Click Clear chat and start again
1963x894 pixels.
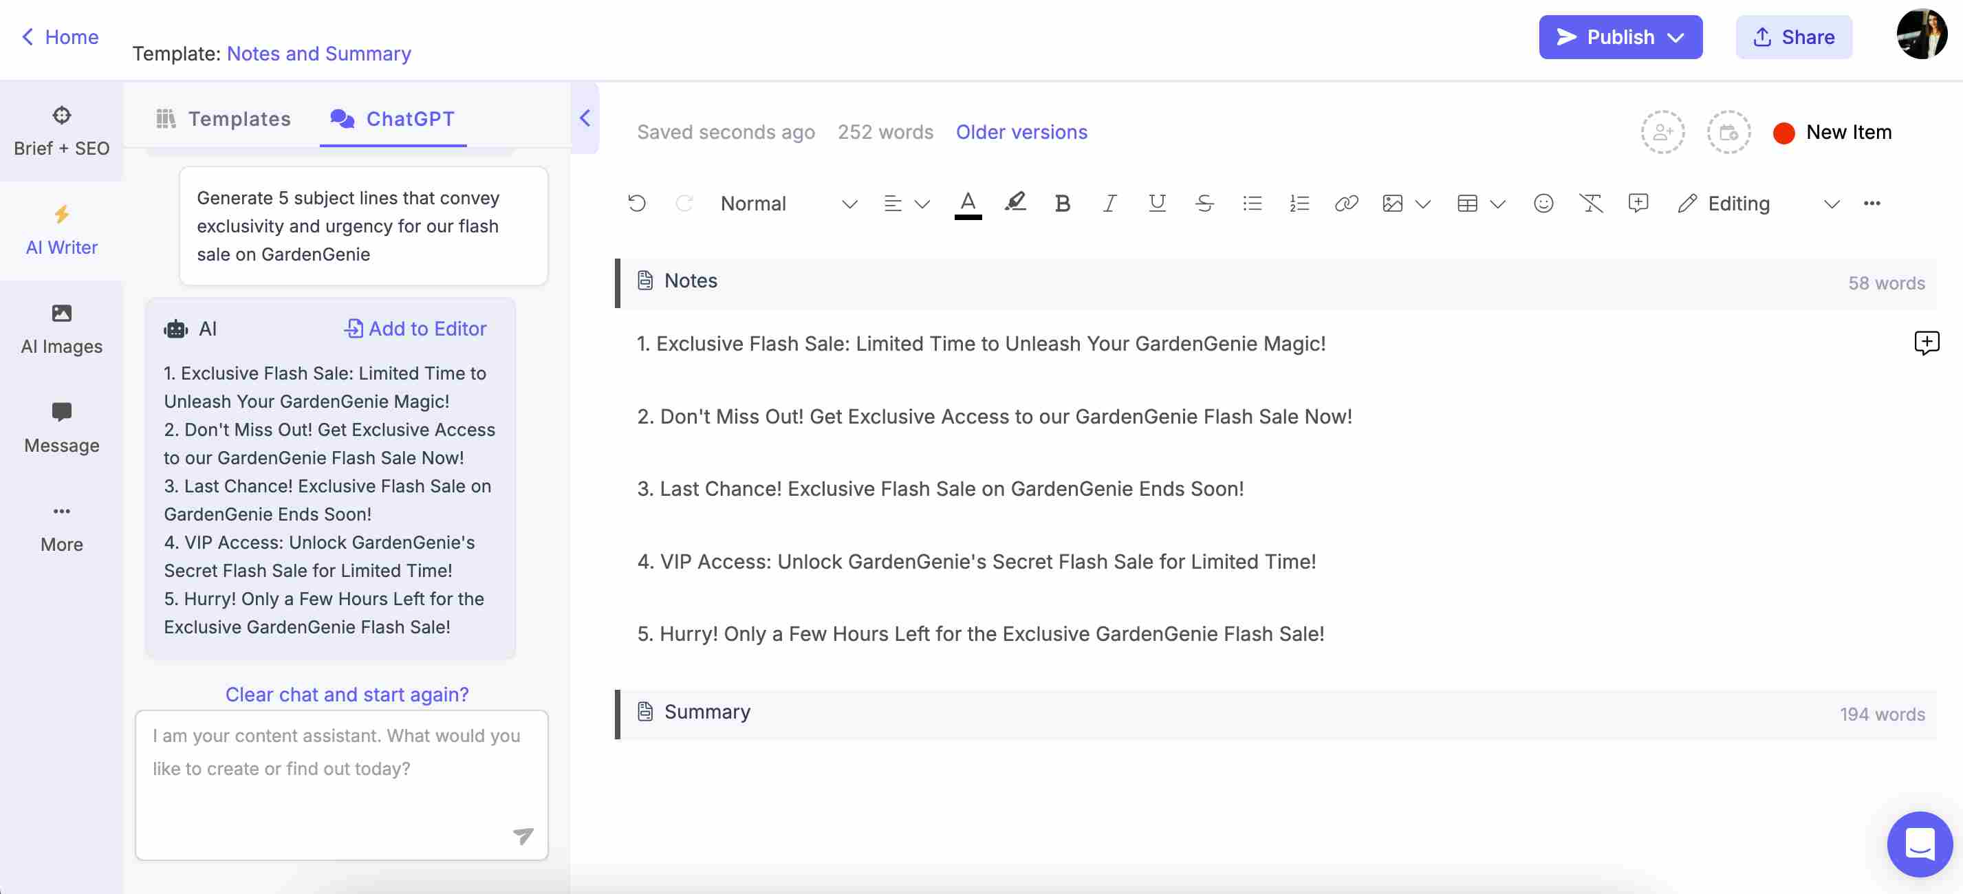click(x=347, y=695)
